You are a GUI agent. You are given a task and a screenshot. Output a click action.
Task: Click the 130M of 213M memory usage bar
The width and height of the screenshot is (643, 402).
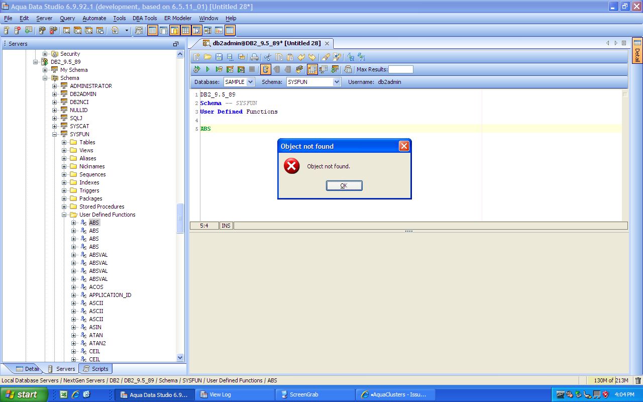coord(609,380)
